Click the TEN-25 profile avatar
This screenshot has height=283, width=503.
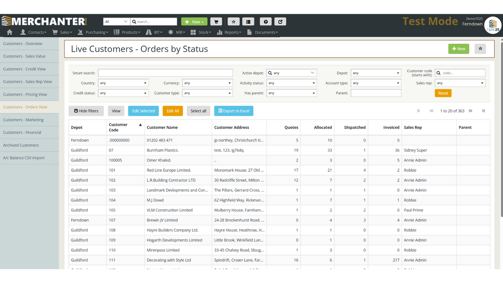tap(493, 25)
